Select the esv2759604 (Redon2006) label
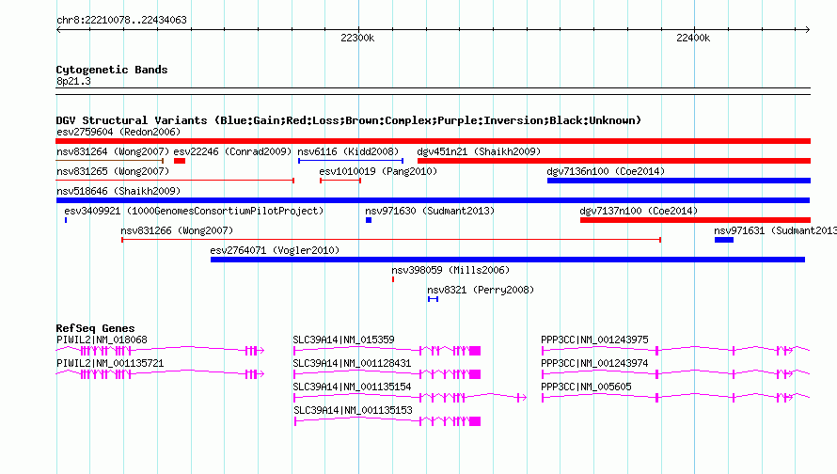The width and height of the screenshot is (837, 474). 118,132
